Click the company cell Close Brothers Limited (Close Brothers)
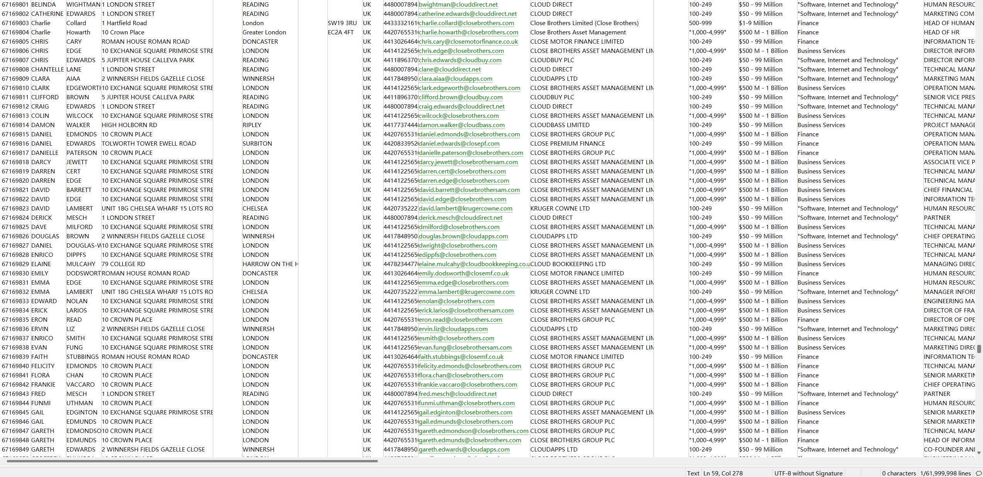The width and height of the screenshot is (983, 477). (584, 23)
